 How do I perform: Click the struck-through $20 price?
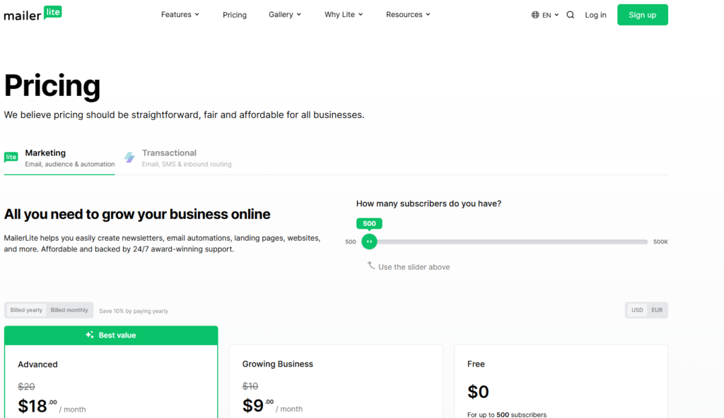(x=26, y=387)
